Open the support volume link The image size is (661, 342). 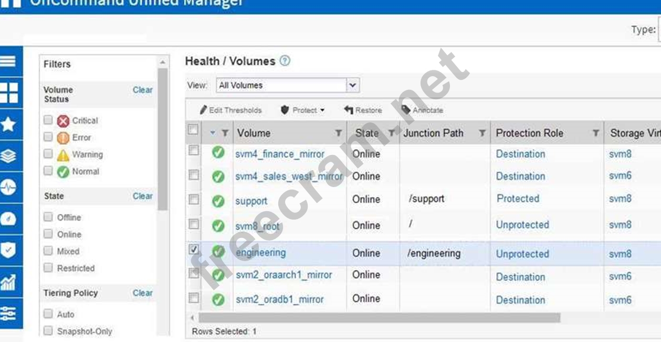tap(251, 201)
